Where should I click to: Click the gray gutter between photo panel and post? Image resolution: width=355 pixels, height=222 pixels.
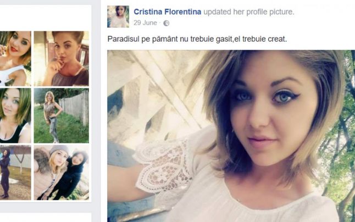(x=96, y=111)
